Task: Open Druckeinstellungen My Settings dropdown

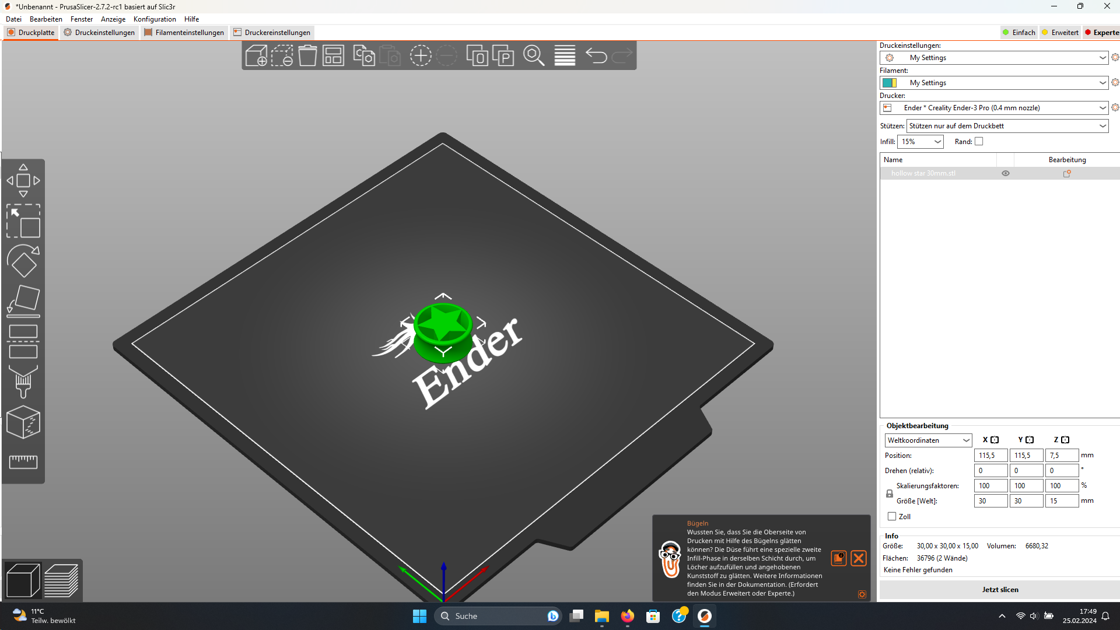Action: tap(994, 58)
